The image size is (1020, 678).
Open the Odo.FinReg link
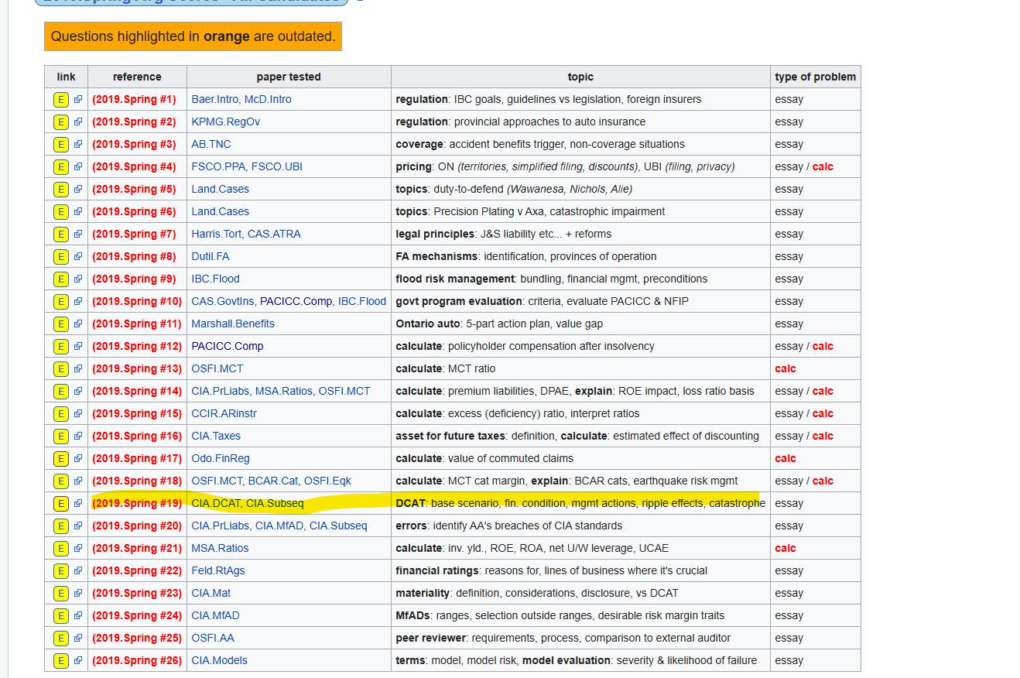221,458
